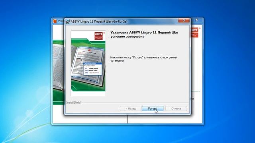This screenshot has height=143, width=255.
Task: Click the orange icon of background window
Action: tap(55, 21)
